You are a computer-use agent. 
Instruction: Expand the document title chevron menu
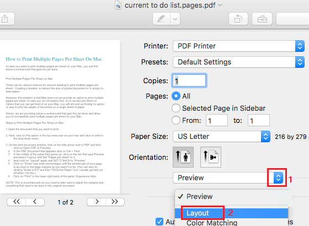point(220,5)
